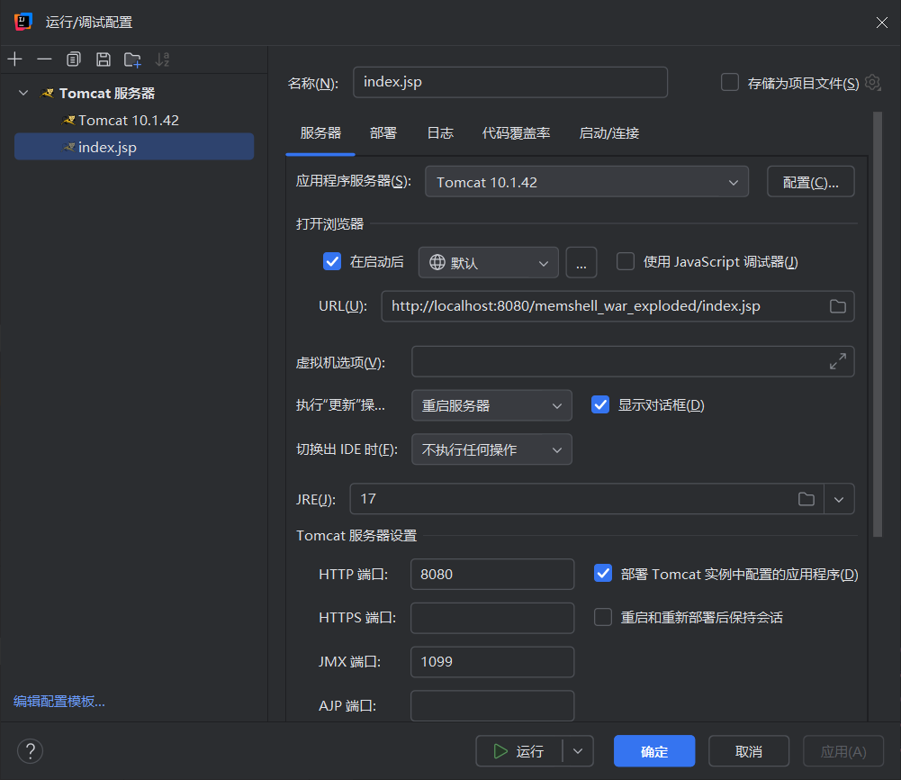Click the add new configuration plus icon
Image resolution: width=901 pixels, height=780 pixels.
[x=14, y=59]
